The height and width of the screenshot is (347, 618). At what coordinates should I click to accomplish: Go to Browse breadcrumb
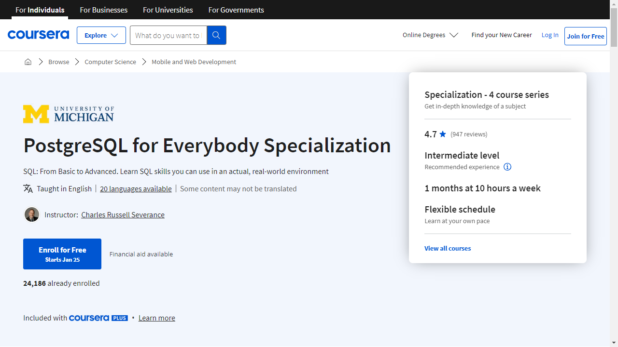point(59,62)
